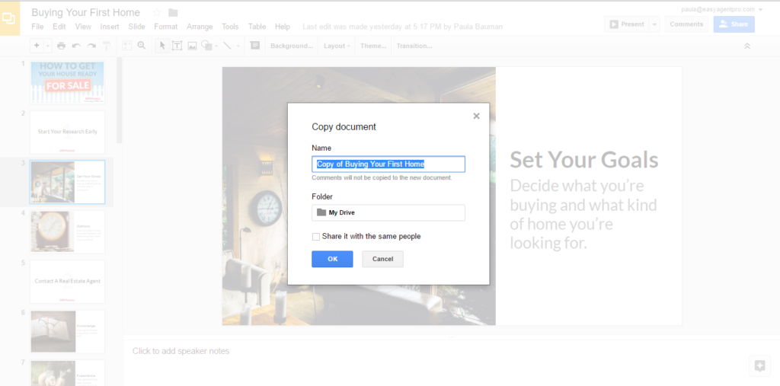Confirm copy with OK button
780x386 pixels.
click(x=332, y=259)
